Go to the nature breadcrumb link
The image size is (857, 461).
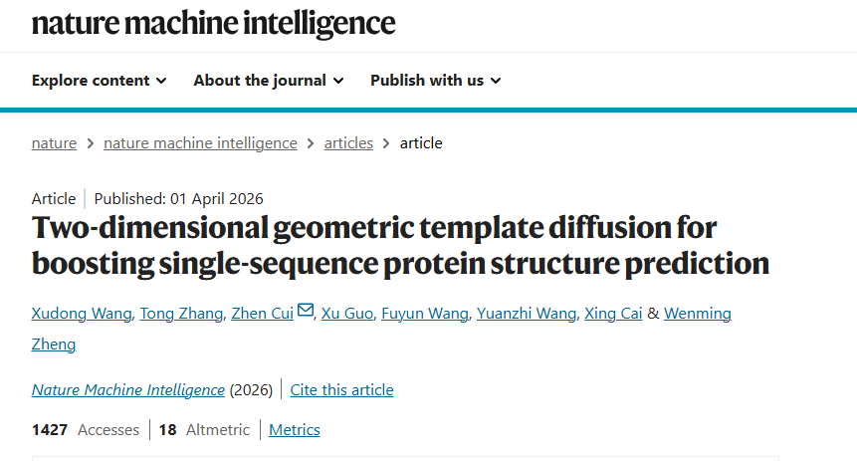point(54,143)
